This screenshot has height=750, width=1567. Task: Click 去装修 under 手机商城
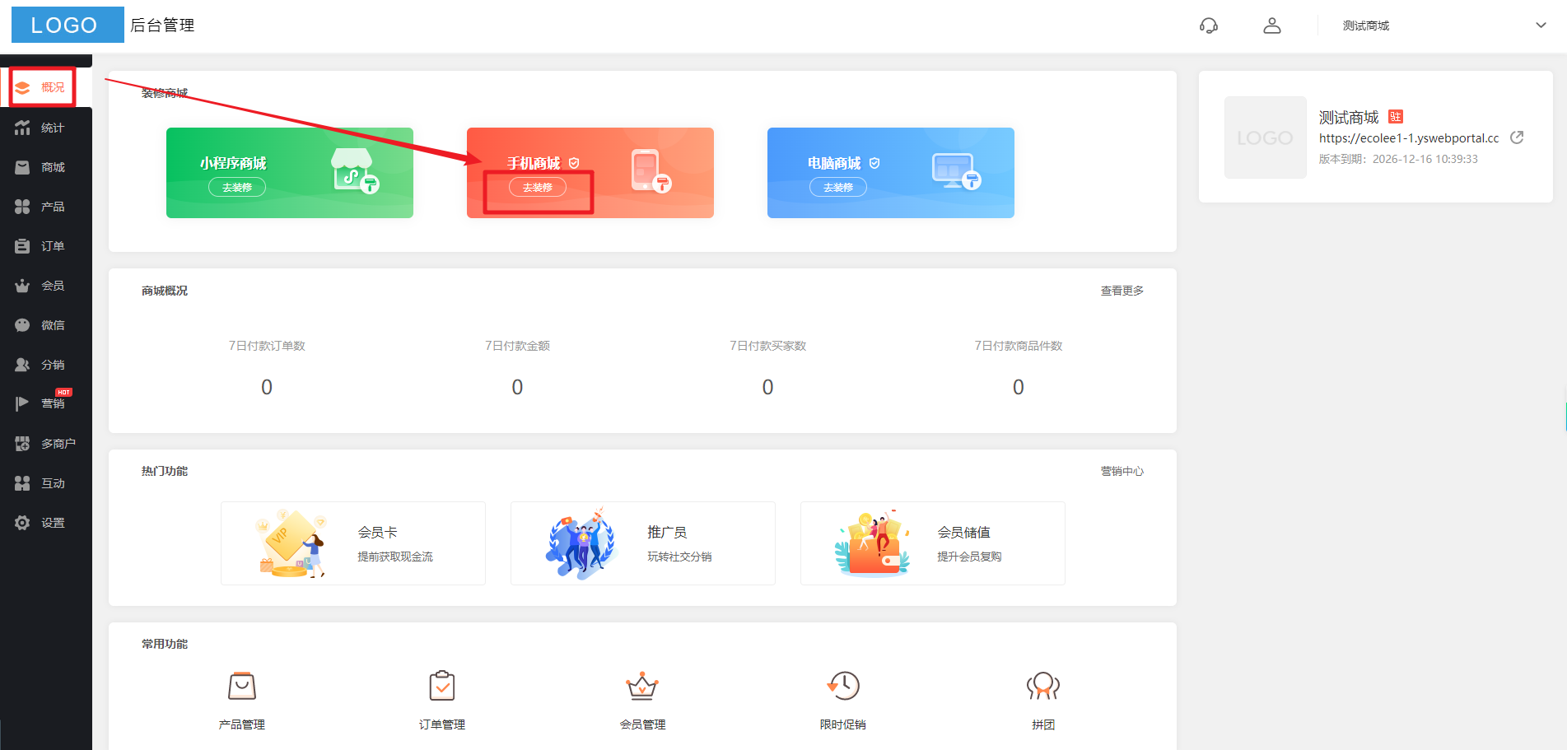tap(538, 188)
